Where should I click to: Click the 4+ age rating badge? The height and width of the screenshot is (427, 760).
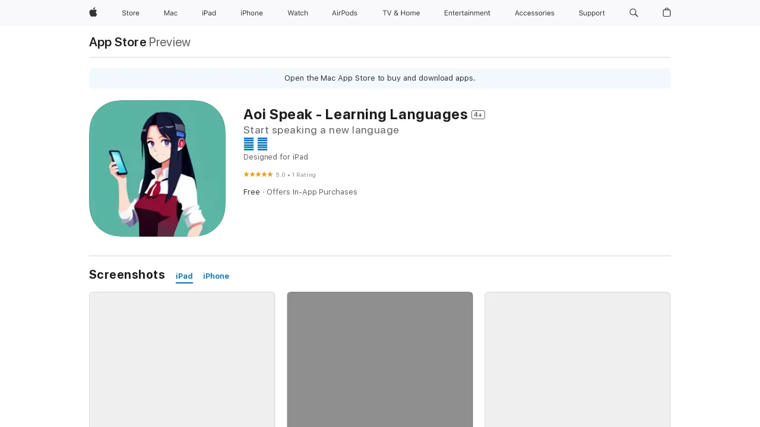(478, 114)
